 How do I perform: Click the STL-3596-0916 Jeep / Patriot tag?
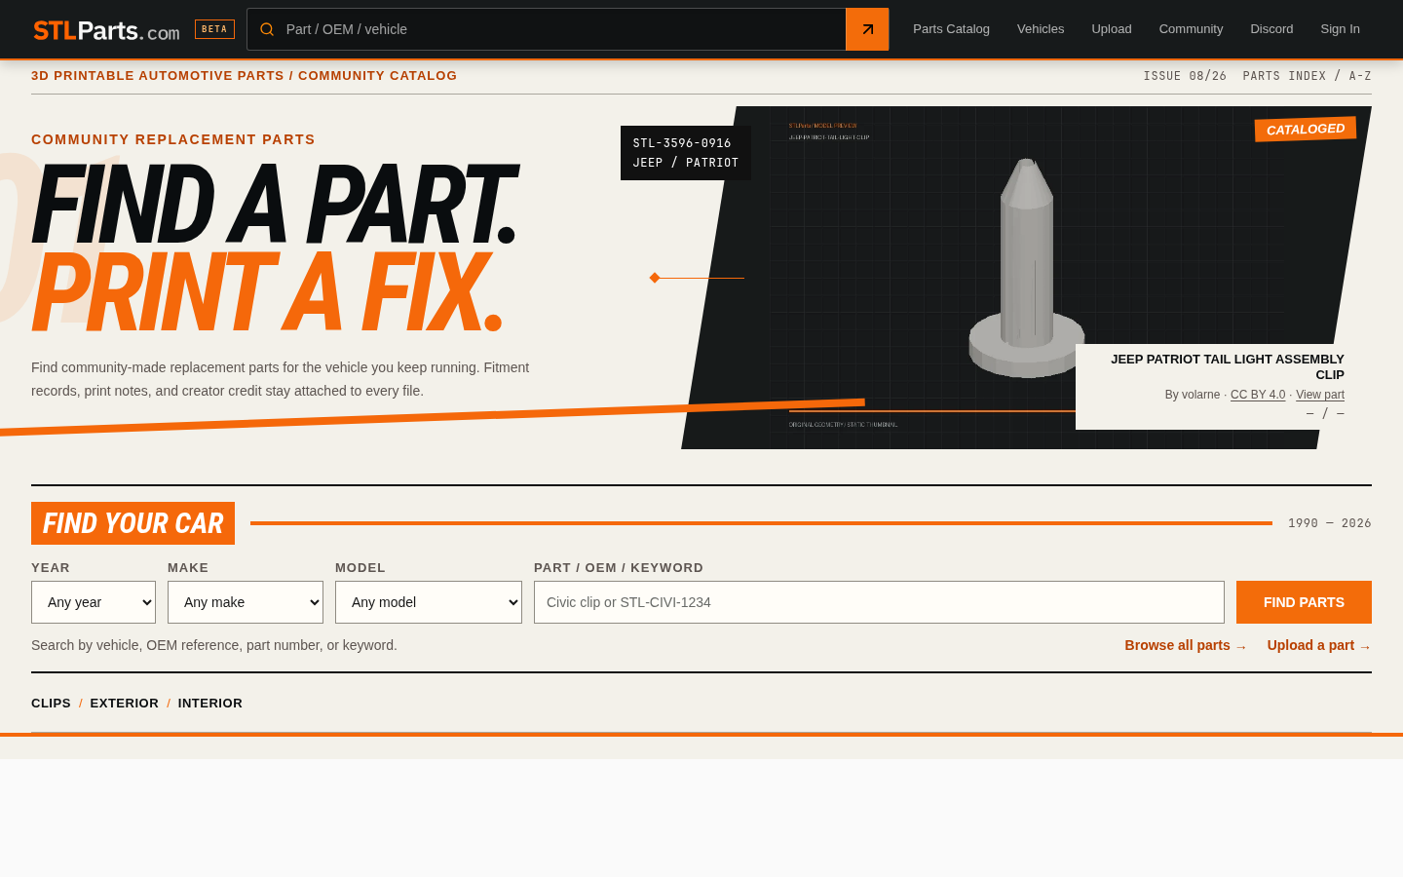point(686,153)
